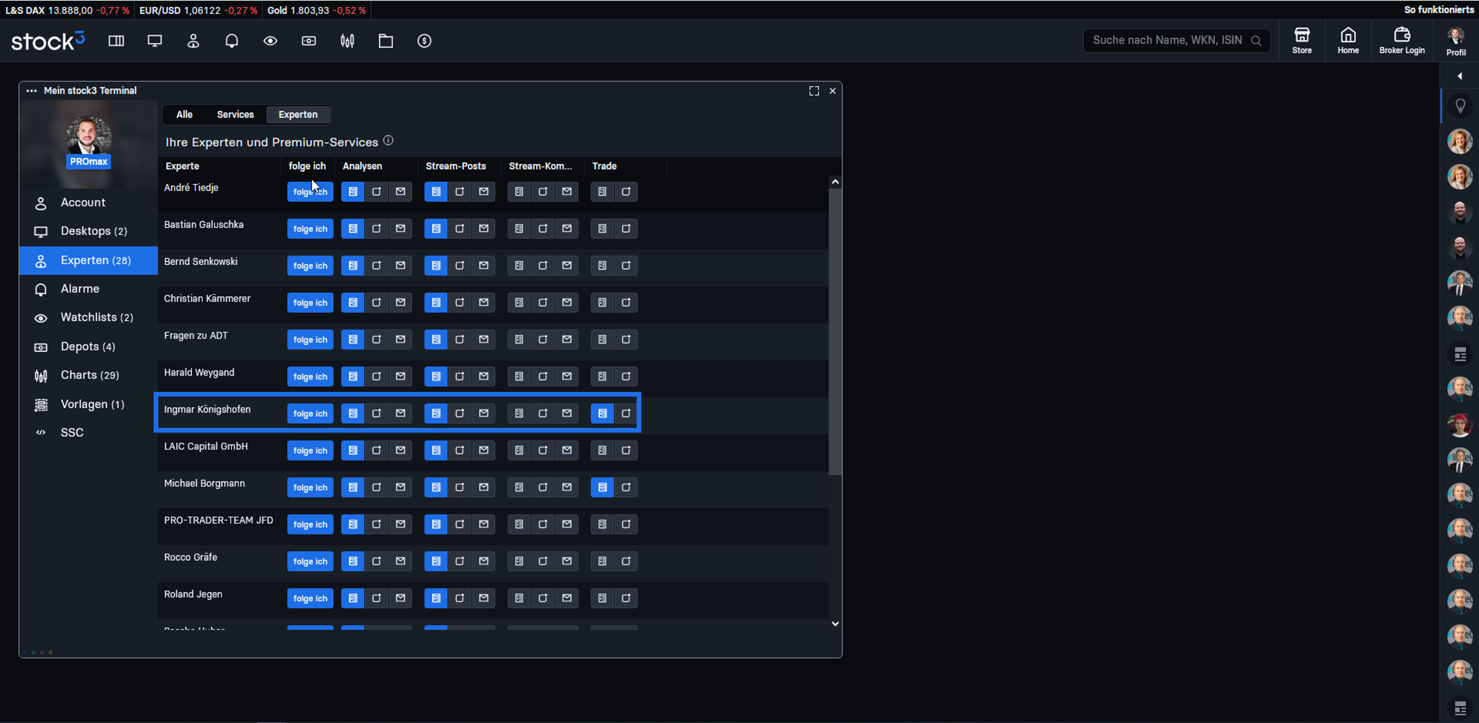Open Depots (4) in sidebar

[x=88, y=347]
